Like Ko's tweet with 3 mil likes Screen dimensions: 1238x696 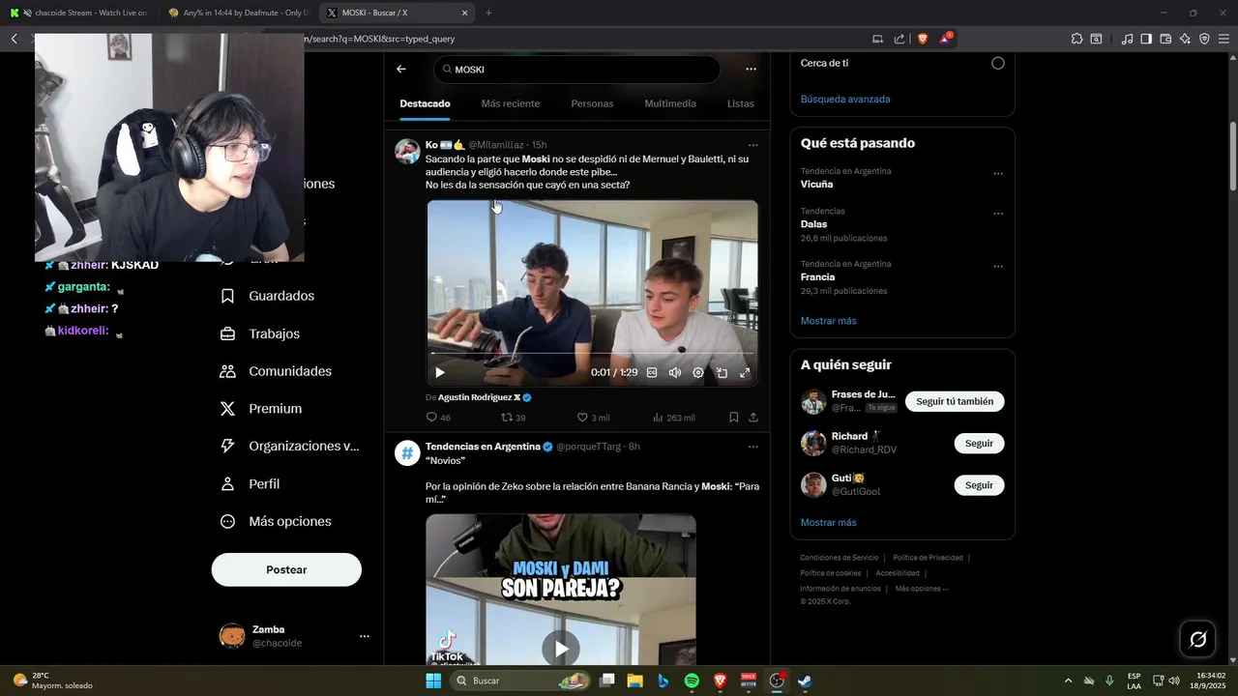(x=593, y=418)
